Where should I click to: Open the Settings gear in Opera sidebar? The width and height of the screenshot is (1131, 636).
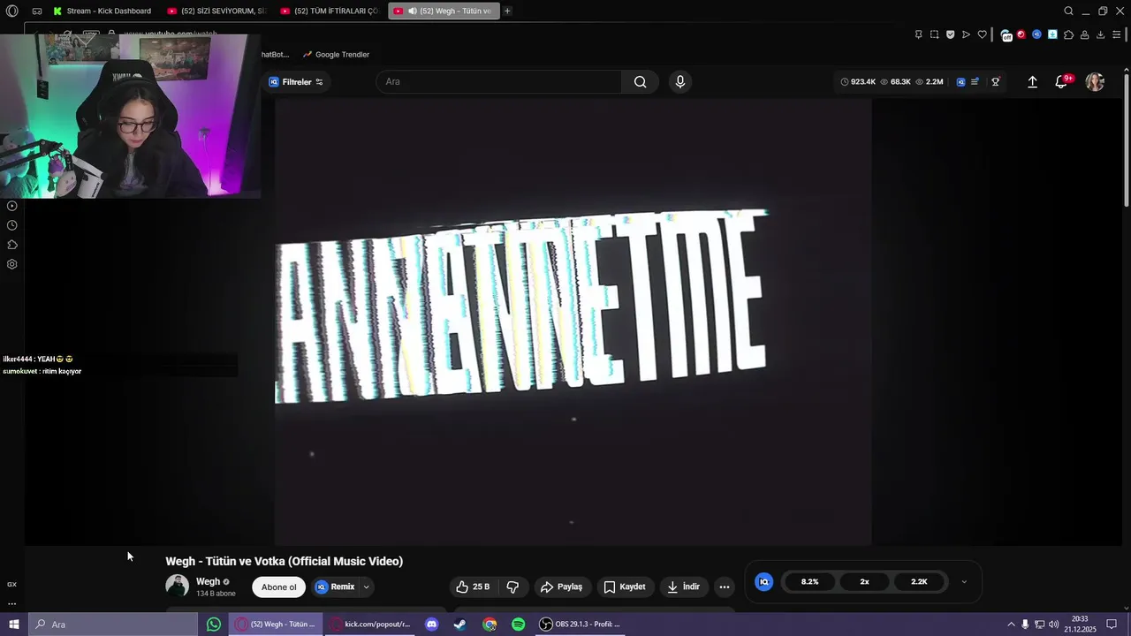pos(11,264)
